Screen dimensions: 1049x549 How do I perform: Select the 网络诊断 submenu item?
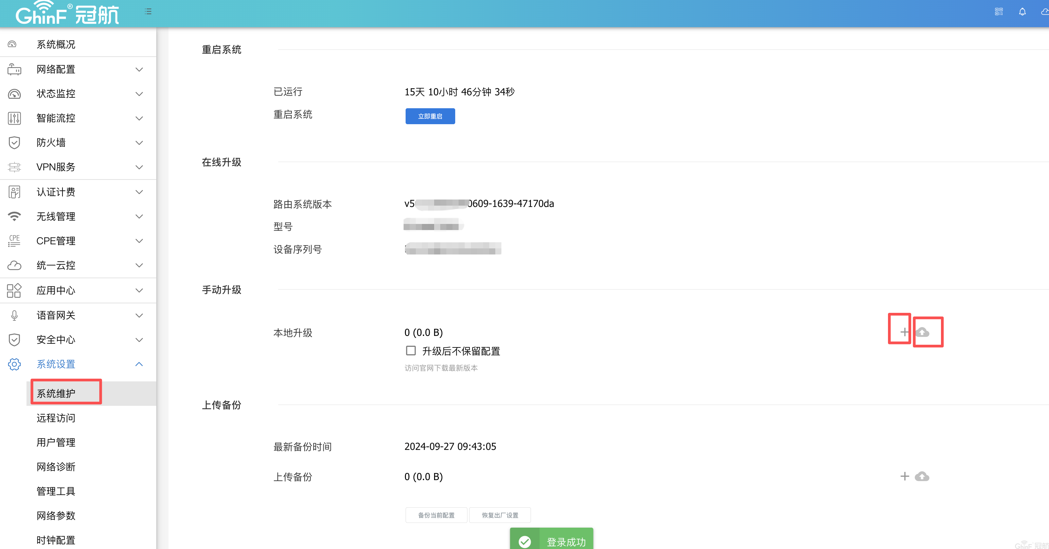point(56,467)
